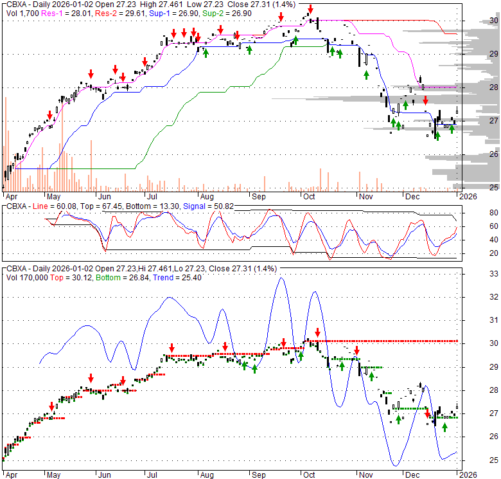
Task: Click the 2026 year label on top chart axis
Action: click(466, 196)
